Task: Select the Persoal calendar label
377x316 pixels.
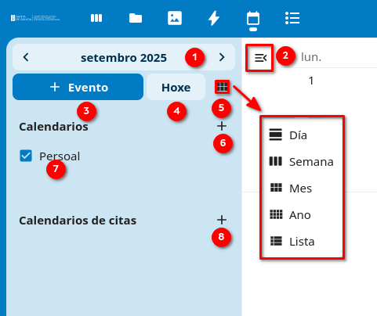Action: pos(60,156)
